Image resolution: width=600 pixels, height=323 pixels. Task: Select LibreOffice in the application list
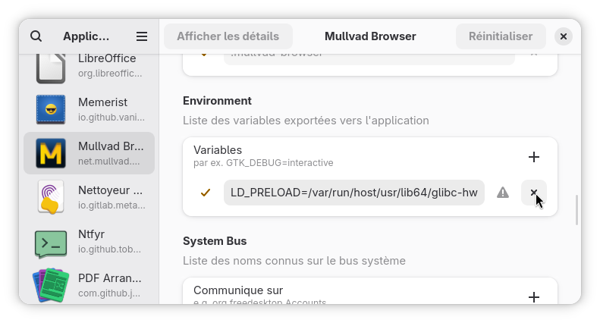(x=90, y=68)
